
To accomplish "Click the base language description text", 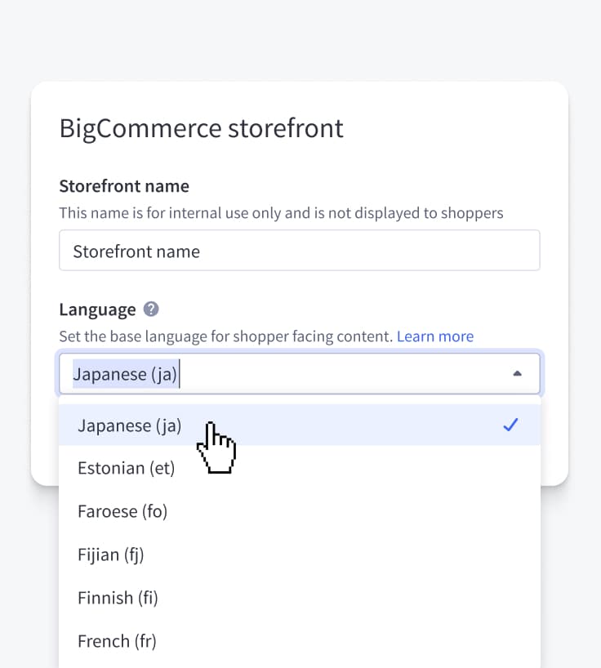I will tap(226, 336).
